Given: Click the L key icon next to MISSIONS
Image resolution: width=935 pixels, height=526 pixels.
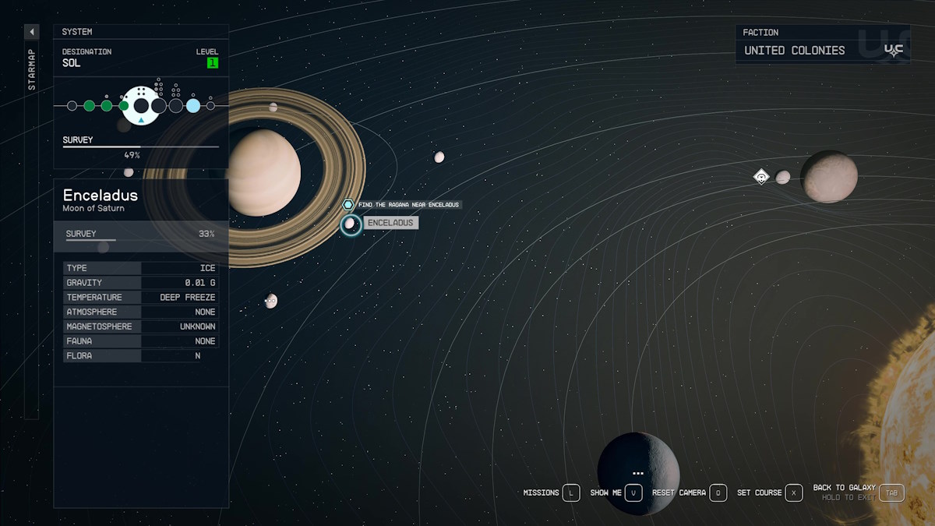Looking at the screenshot, I should click(570, 492).
